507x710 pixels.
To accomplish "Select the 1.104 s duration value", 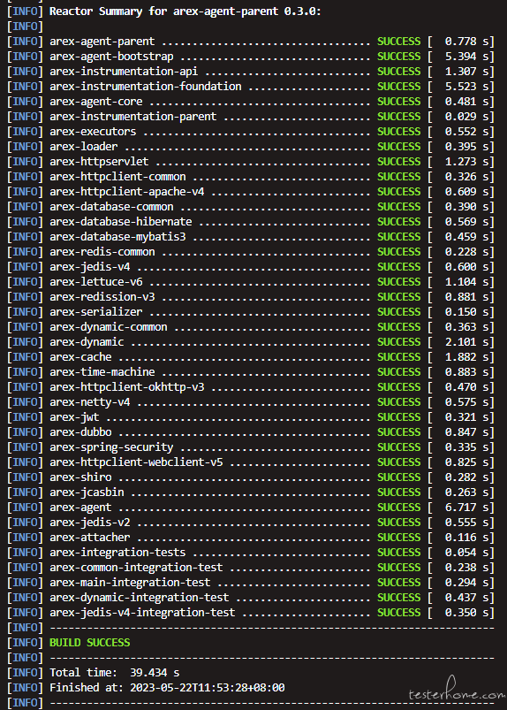I will coord(466,282).
